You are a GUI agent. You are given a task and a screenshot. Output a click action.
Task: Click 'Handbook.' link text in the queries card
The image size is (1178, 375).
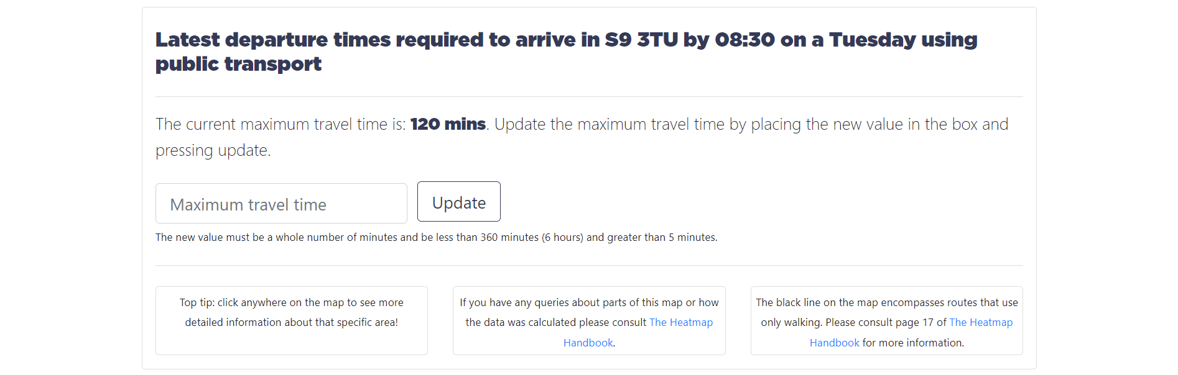click(x=588, y=343)
